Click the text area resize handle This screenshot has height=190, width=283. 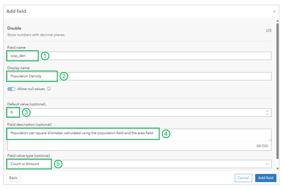pyautogui.click(x=270, y=140)
